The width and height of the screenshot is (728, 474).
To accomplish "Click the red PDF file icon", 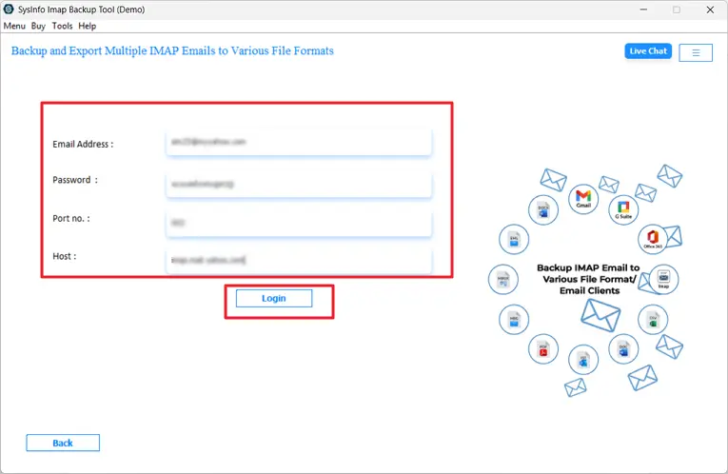I will pyautogui.click(x=542, y=348).
